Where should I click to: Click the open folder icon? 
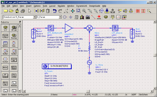[x=11, y=11]
